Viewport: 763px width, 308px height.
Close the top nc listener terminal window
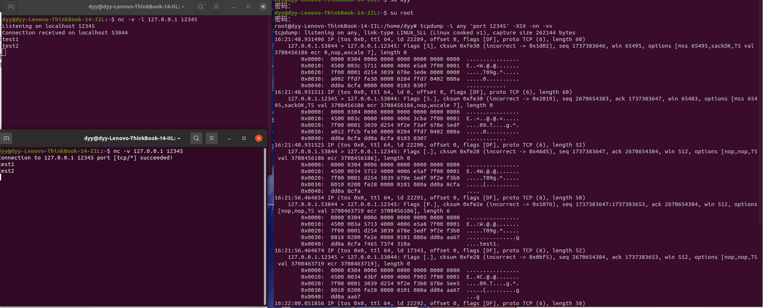(263, 7)
